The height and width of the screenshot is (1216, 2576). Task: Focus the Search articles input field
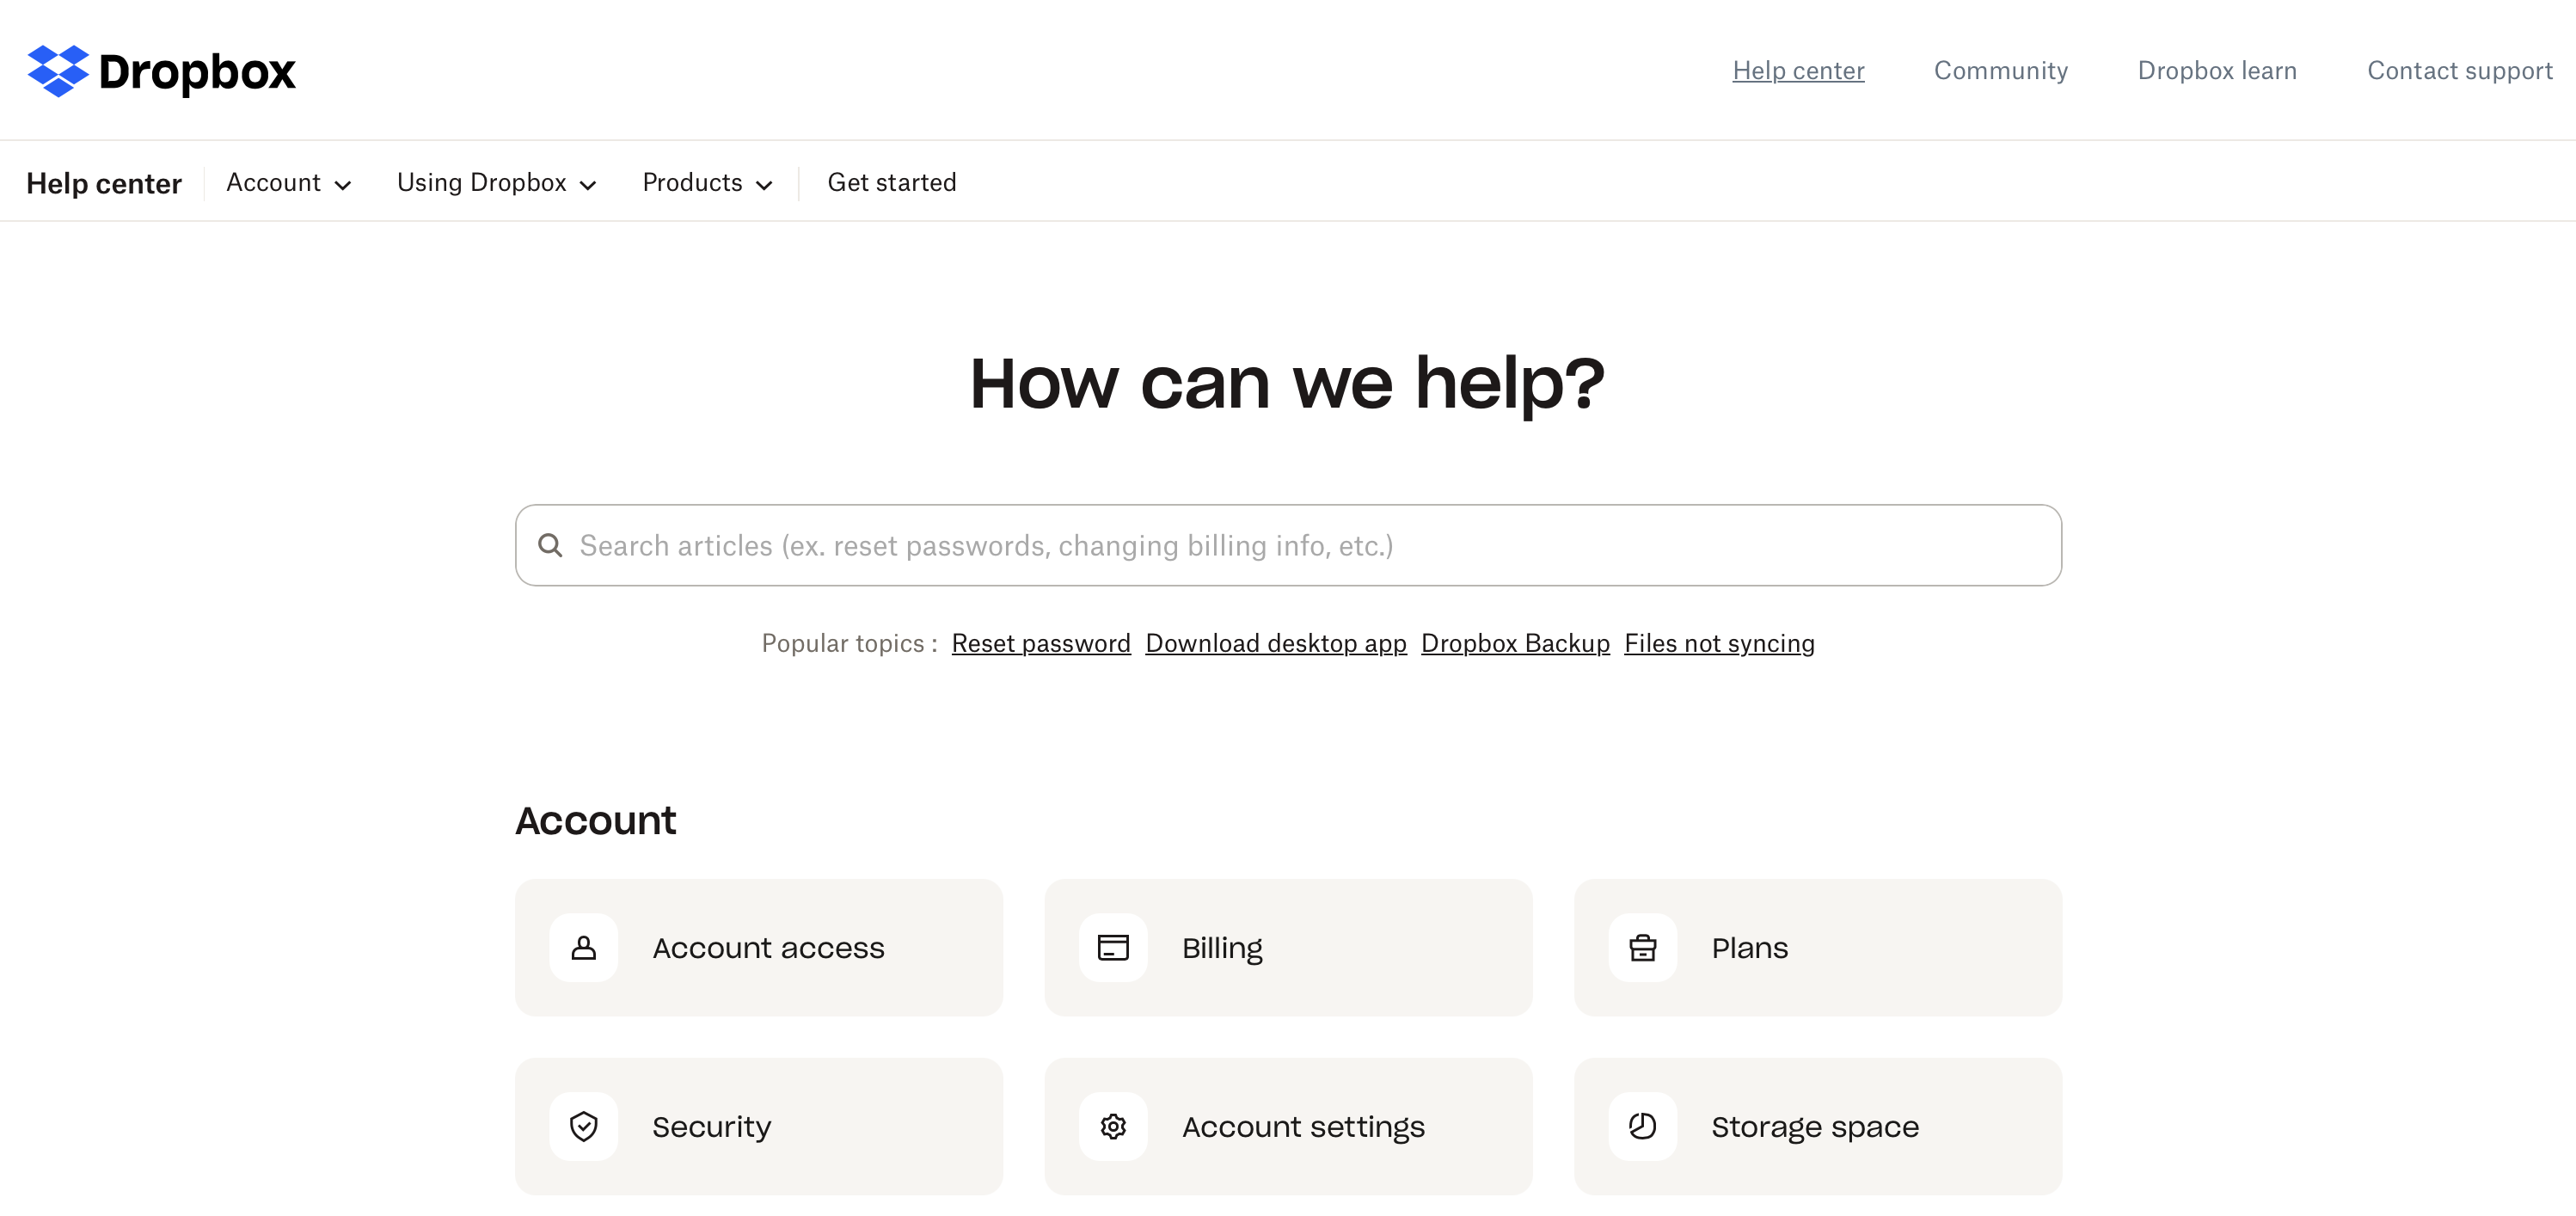pyautogui.click(x=1288, y=545)
